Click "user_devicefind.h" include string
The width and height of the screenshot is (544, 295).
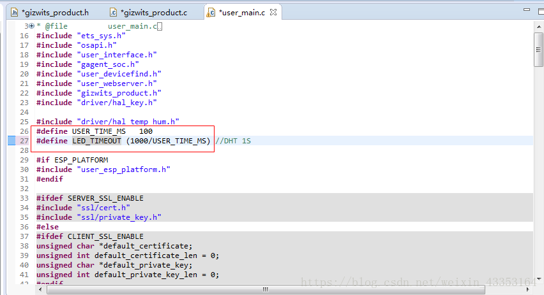pyautogui.click(x=119, y=74)
